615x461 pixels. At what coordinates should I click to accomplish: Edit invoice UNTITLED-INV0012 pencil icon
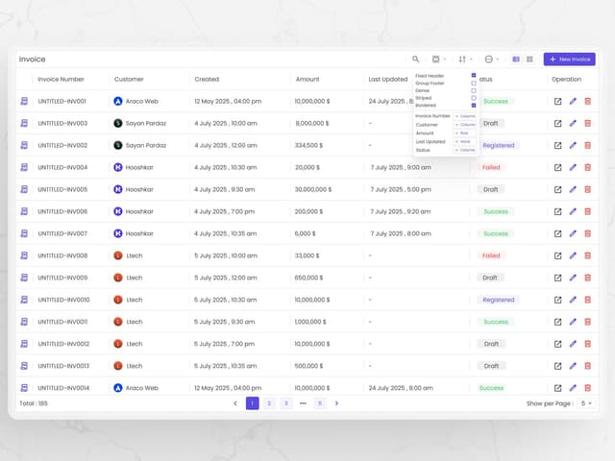coord(573,344)
